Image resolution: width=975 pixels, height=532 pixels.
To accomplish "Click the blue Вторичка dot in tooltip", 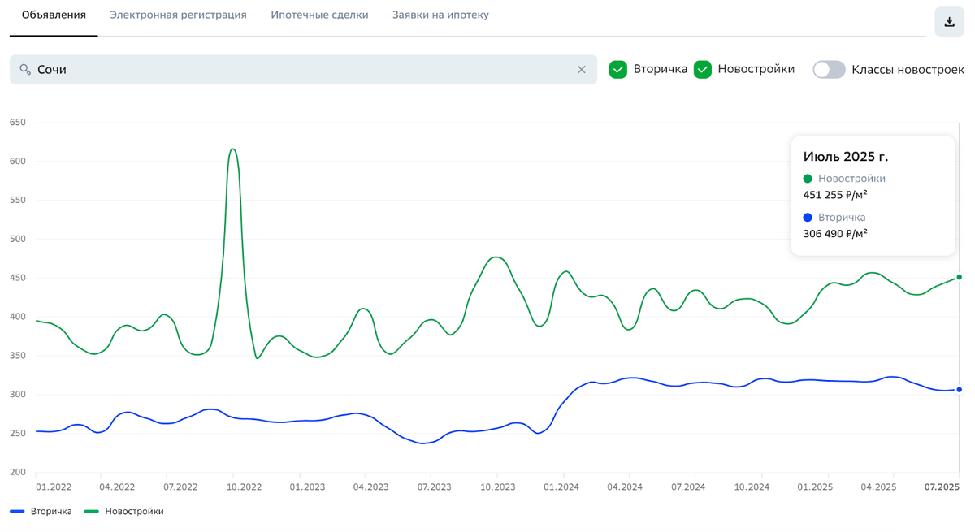I will [808, 218].
